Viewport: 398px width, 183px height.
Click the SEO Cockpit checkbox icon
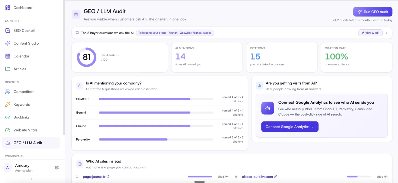coord(8,30)
